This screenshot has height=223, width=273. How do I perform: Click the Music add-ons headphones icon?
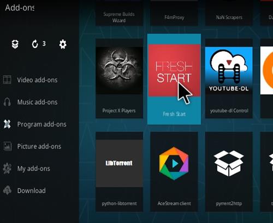tap(7, 102)
